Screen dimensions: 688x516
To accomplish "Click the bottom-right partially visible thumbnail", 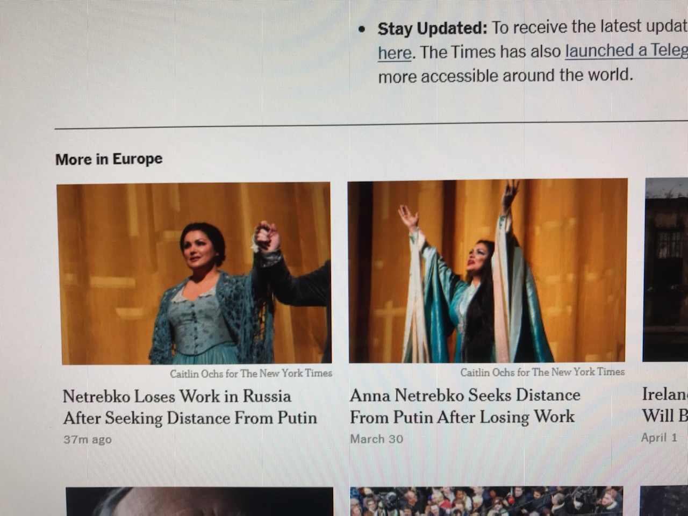I will click(x=664, y=501).
